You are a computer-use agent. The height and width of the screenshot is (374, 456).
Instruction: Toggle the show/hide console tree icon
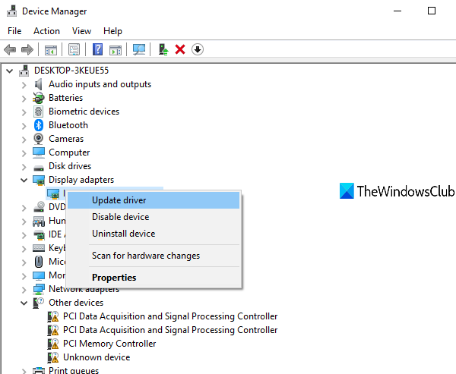click(x=51, y=49)
